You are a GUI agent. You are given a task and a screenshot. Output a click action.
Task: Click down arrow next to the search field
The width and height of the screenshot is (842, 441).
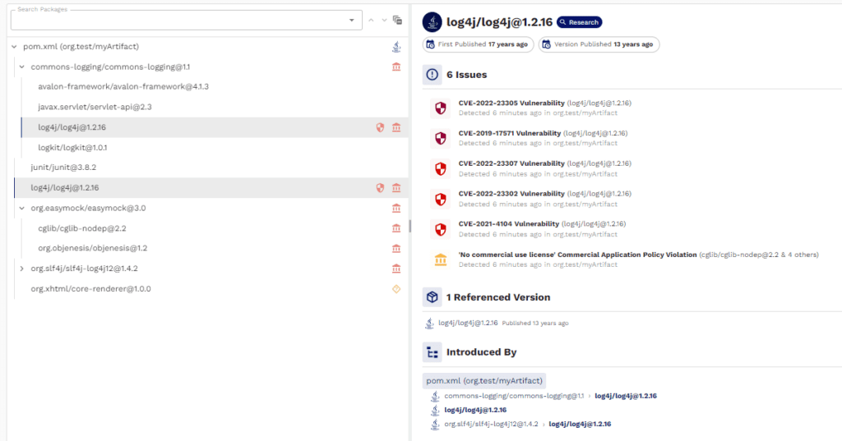[x=385, y=21]
